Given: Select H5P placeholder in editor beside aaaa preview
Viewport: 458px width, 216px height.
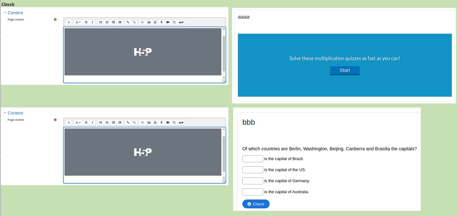Looking at the screenshot, I should [x=143, y=52].
